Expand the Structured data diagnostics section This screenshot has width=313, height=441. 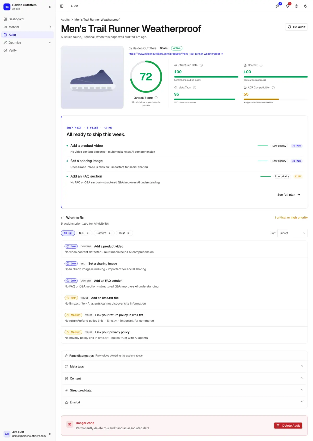pyautogui.click(x=184, y=390)
